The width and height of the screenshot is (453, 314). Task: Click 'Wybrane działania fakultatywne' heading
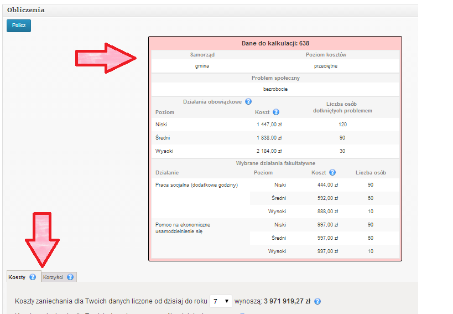[275, 163]
